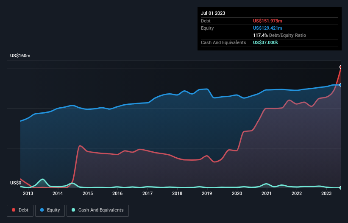Click the 2023 x-axis label

coord(326,193)
